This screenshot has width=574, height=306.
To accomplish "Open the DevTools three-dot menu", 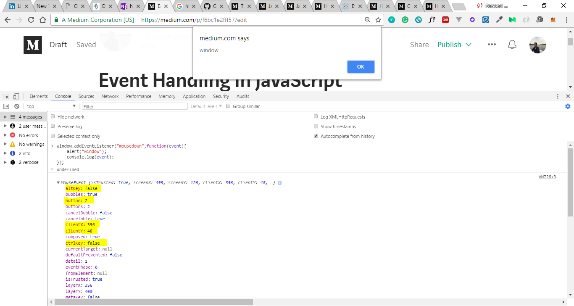I will coord(557,96).
